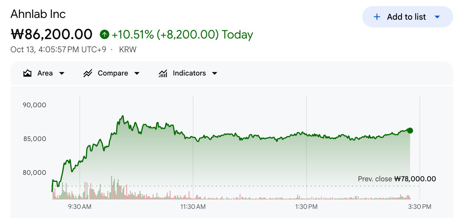The height and width of the screenshot is (218, 460).
Task: Click the green endpoint dot on the chart
Action: point(410,130)
